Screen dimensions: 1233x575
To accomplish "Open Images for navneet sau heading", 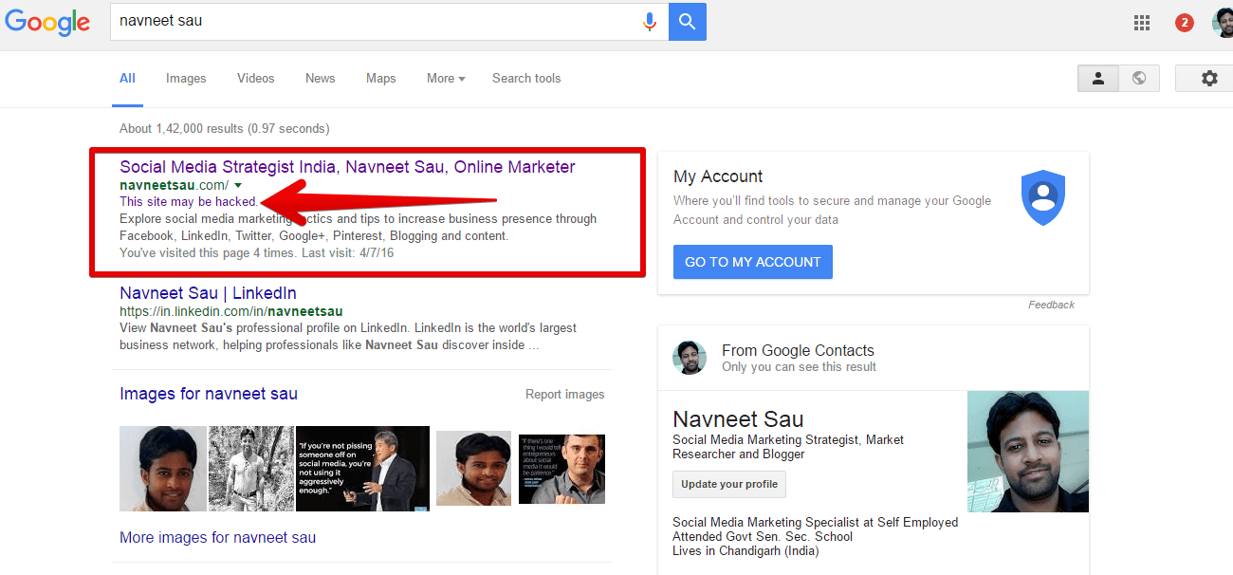I will [209, 394].
